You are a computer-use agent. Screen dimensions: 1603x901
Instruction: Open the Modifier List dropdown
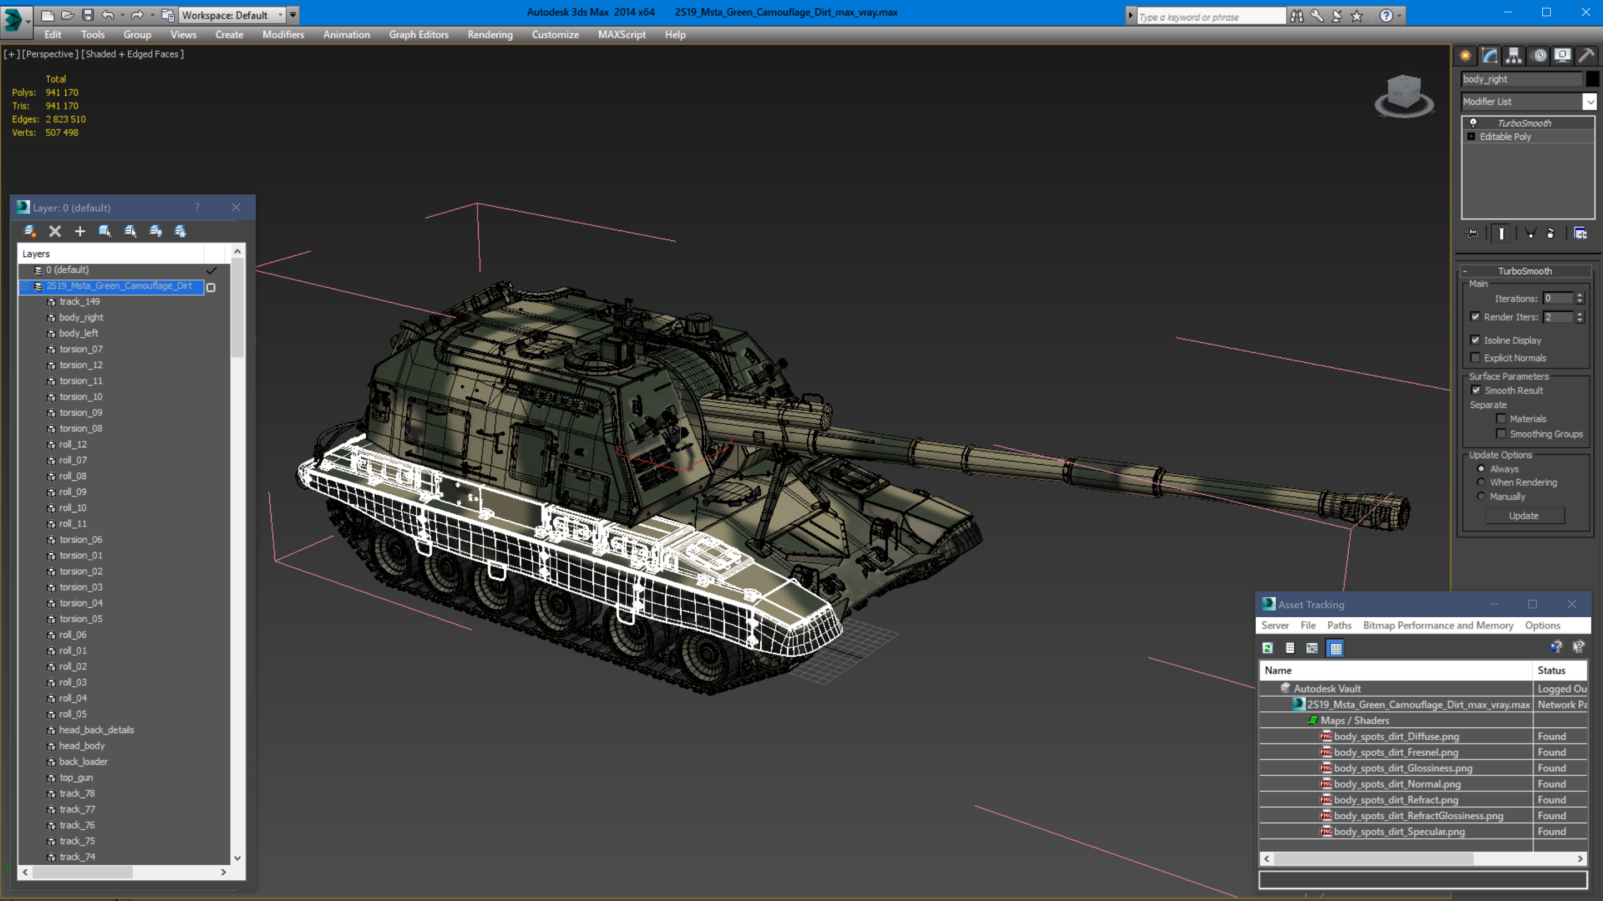[x=1590, y=101]
